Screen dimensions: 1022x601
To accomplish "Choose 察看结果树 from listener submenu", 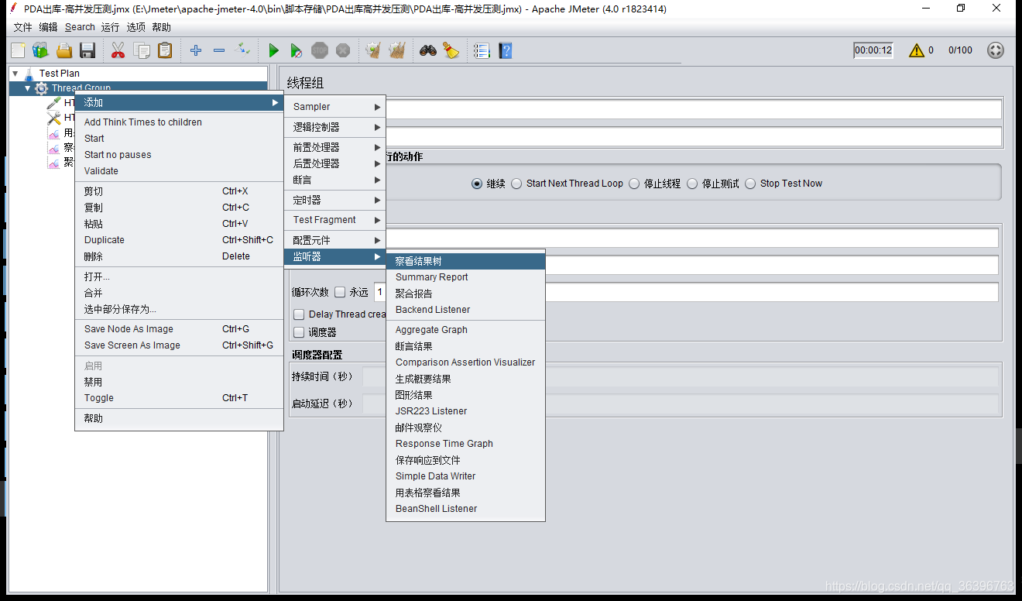I will [465, 261].
